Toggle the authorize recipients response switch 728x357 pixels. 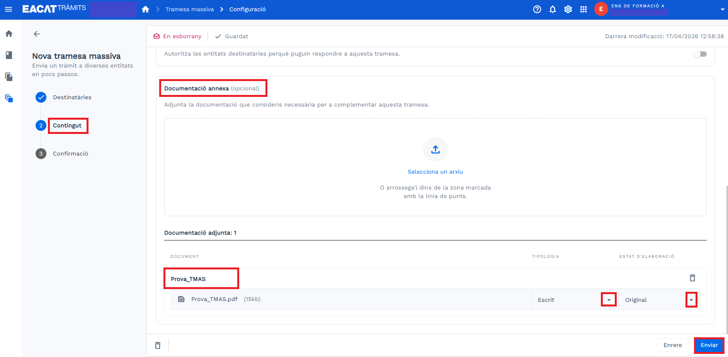[x=699, y=54]
